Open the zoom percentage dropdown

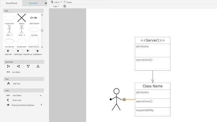[x=61, y=2]
